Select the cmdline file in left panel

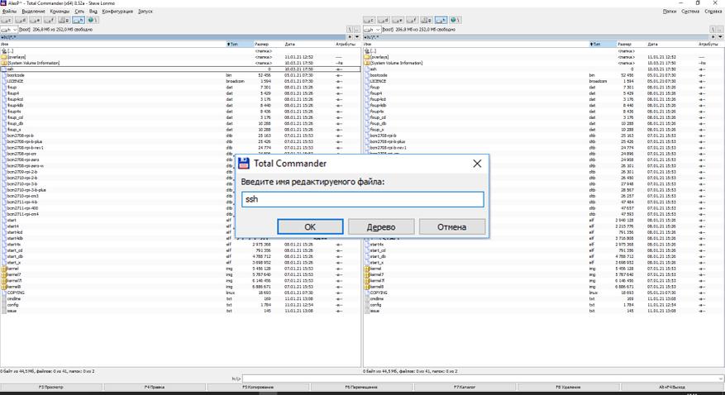tap(180, 299)
